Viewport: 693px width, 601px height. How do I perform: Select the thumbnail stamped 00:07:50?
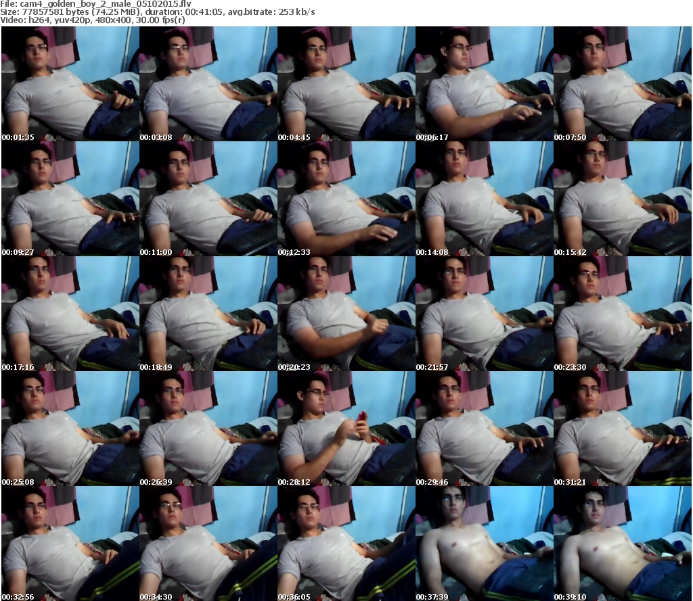[x=623, y=84]
